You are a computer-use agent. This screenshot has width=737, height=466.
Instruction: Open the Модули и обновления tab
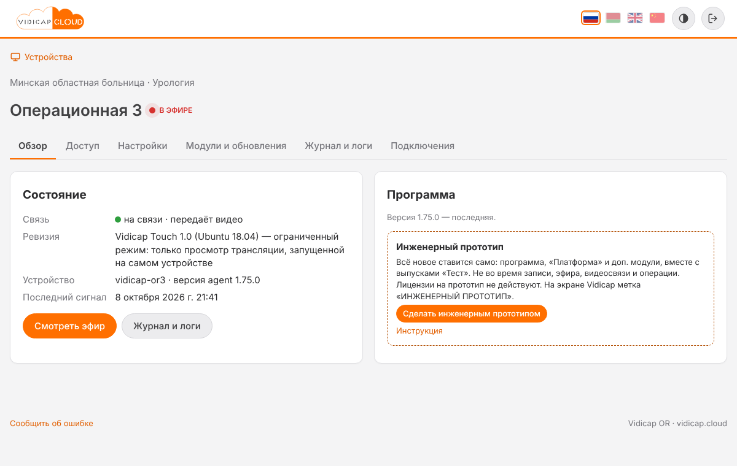[236, 146]
